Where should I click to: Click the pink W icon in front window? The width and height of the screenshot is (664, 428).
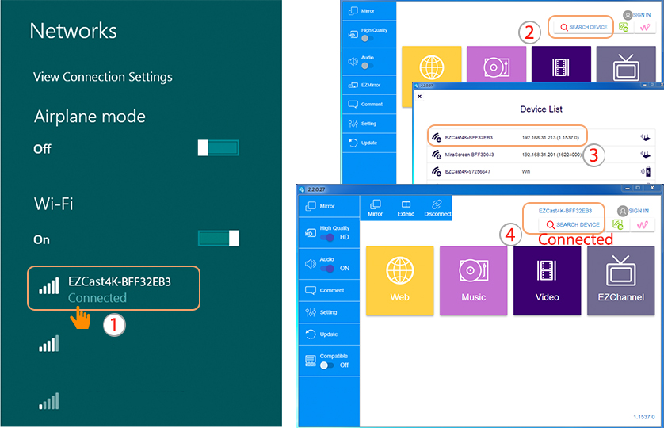coord(643,224)
